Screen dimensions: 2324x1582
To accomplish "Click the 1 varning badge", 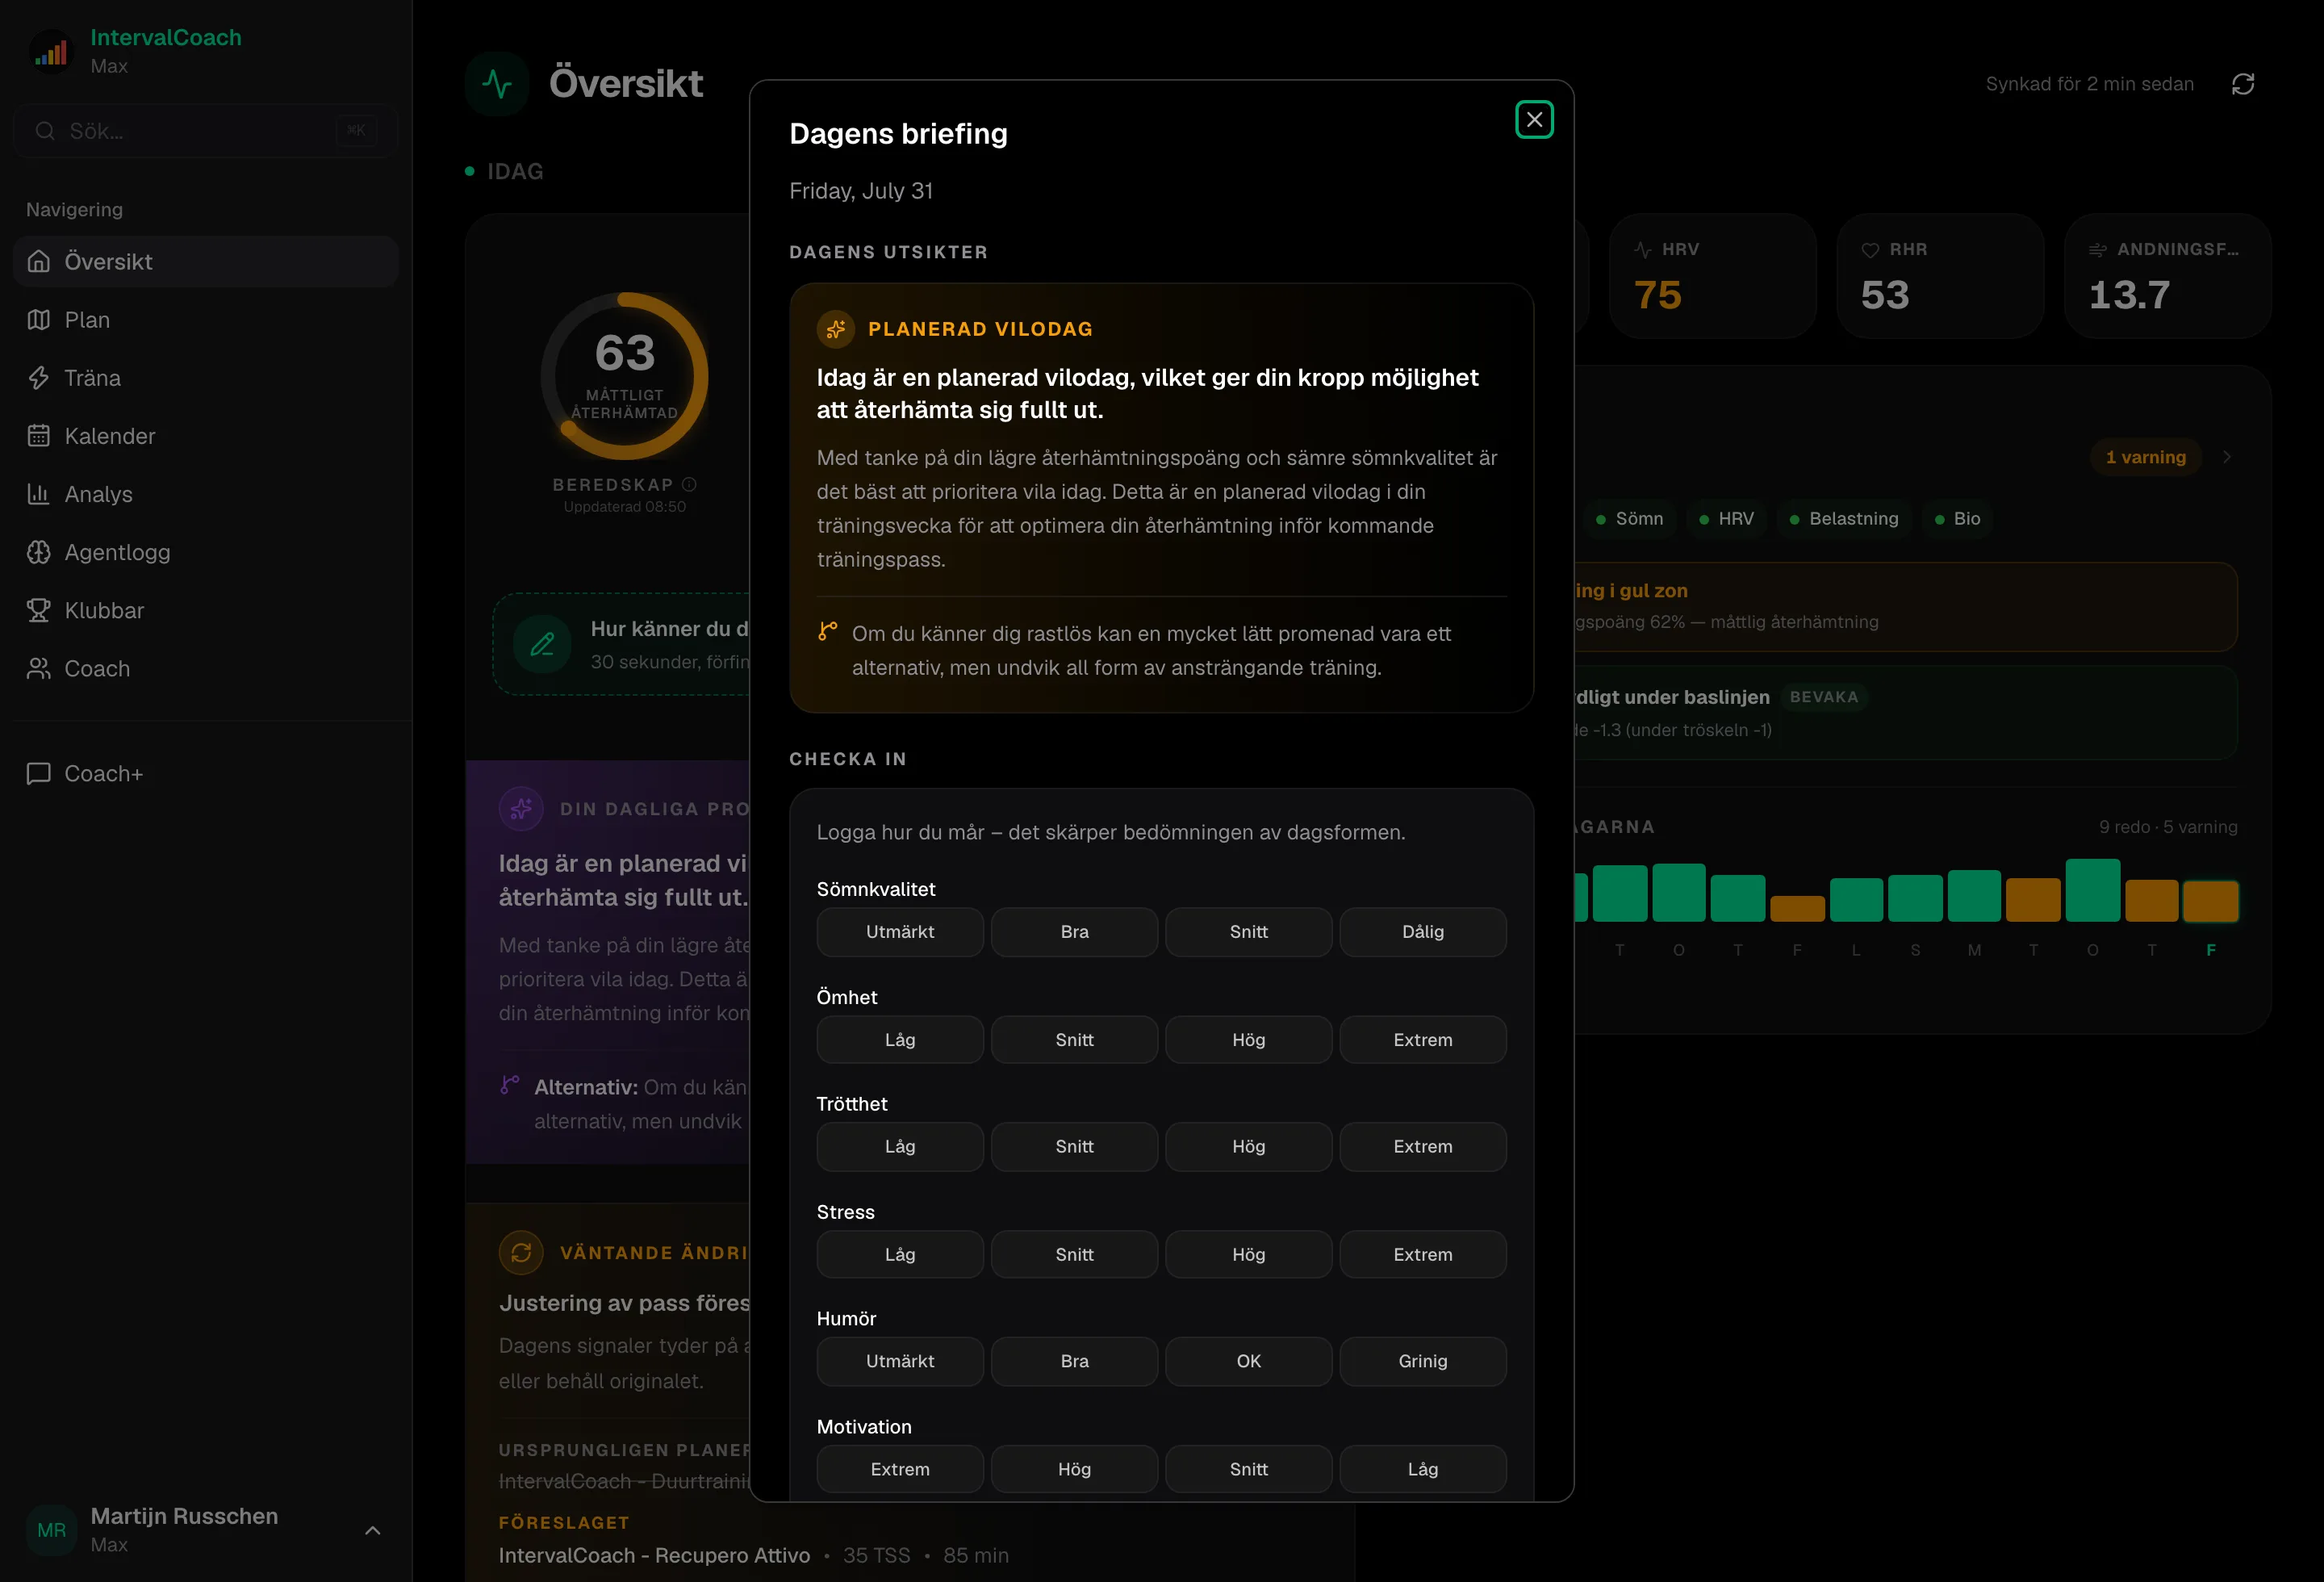I will [x=2146, y=457].
